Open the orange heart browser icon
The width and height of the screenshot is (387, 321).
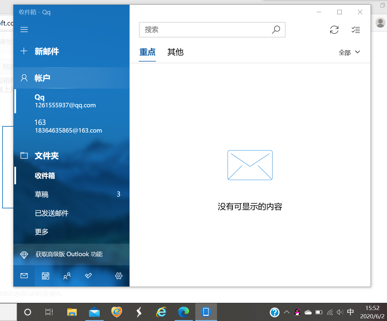[117, 312]
